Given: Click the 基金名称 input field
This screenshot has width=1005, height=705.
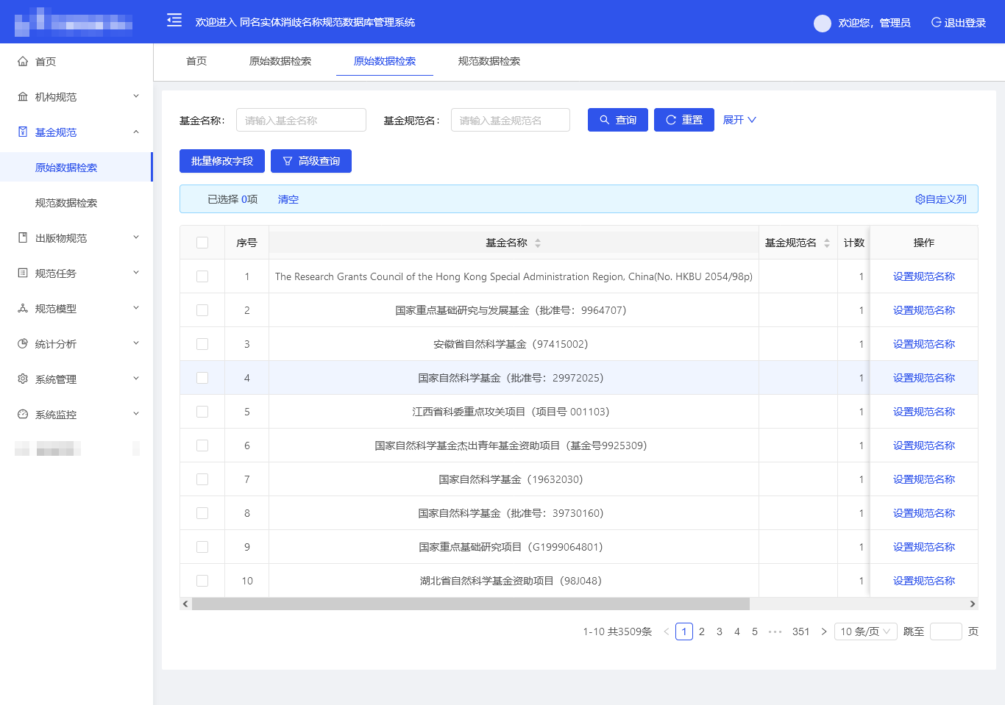Looking at the screenshot, I should click(301, 120).
